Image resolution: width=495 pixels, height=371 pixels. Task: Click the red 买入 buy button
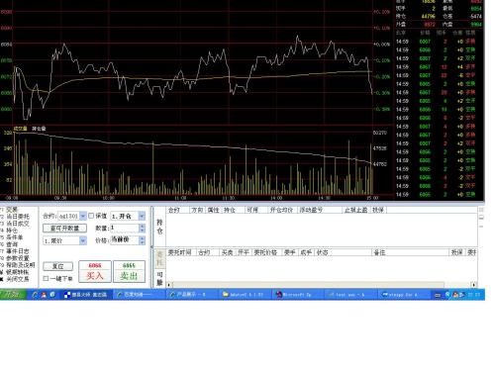tap(95, 272)
